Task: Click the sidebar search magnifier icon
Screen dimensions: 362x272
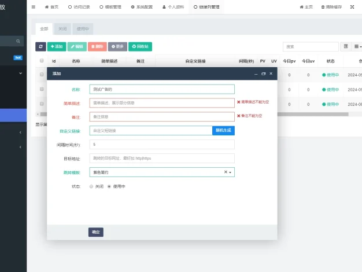Action: click(18, 41)
